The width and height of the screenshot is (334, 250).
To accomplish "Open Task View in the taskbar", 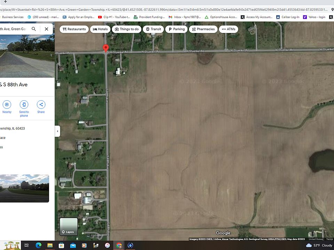I will [27, 245].
